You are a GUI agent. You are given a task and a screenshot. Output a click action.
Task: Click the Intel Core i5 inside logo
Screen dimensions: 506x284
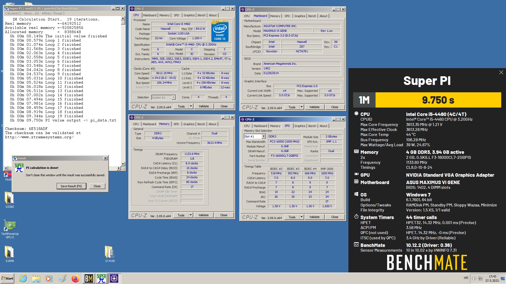coord(220,31)
